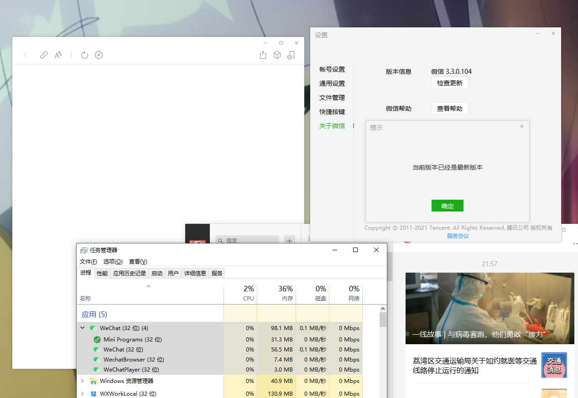Open the 文件(F) menu

[89, 261]
